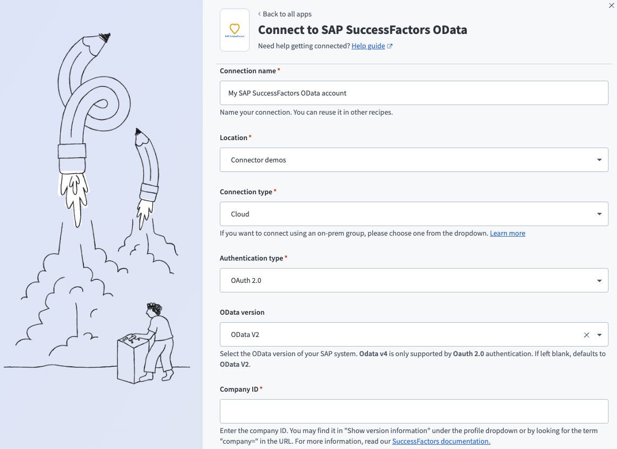Select the Connection name text field

pos(414,92)
